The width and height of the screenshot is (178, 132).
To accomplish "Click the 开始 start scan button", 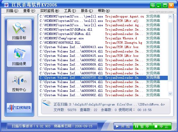I will tap(123, 126).
